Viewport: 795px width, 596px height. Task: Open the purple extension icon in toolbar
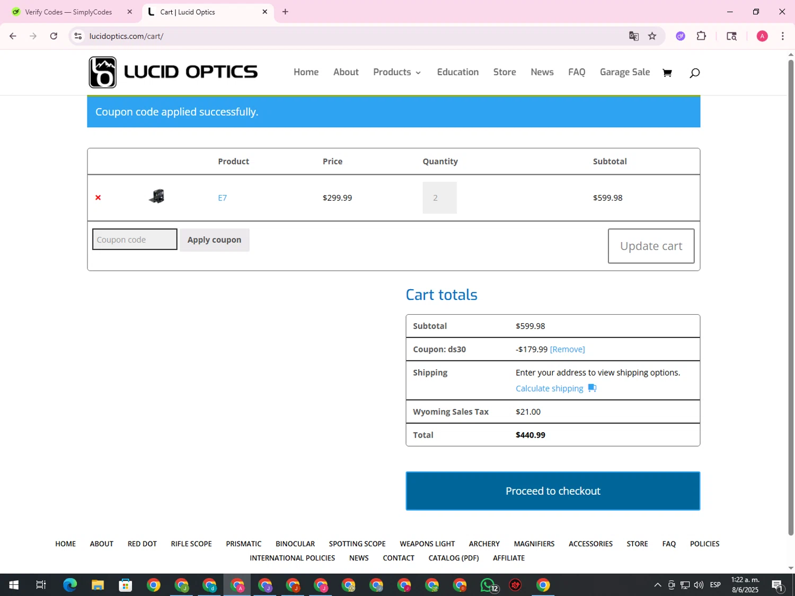[x=681, y=36]
